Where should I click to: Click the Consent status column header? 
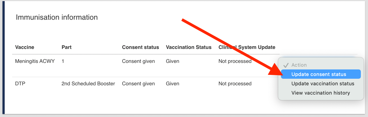[140, 47]
